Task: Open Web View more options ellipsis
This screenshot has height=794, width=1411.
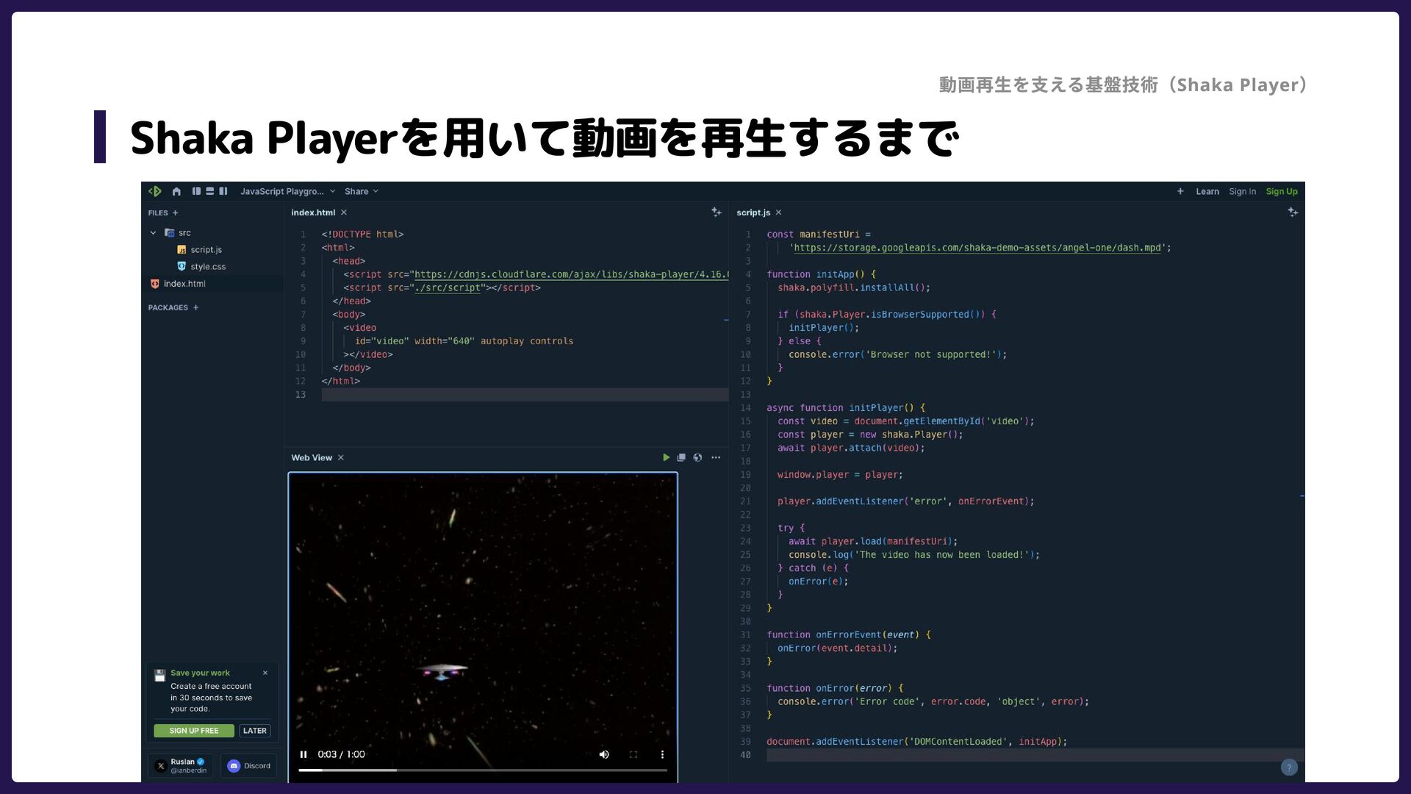Action: click(x=716, y=457)
